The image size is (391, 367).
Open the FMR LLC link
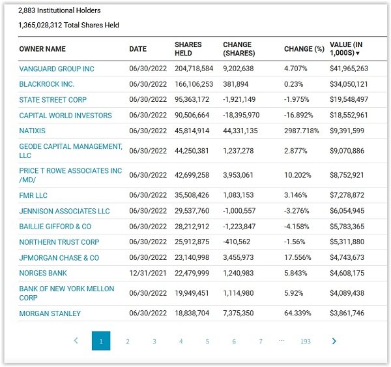pos(33,195)
